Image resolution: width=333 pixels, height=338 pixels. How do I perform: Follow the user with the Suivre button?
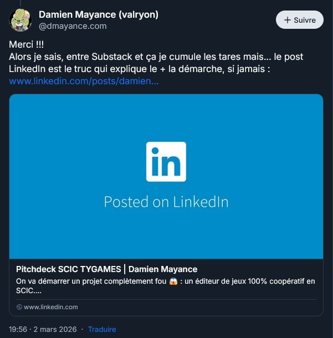tap(300, 20)
